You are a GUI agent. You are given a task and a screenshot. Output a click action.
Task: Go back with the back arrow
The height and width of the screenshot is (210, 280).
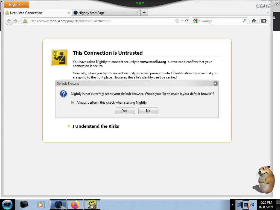click(x=9, y=21)
